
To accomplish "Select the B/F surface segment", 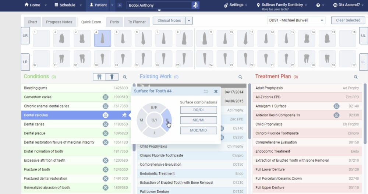I will (x=154, y=107).
